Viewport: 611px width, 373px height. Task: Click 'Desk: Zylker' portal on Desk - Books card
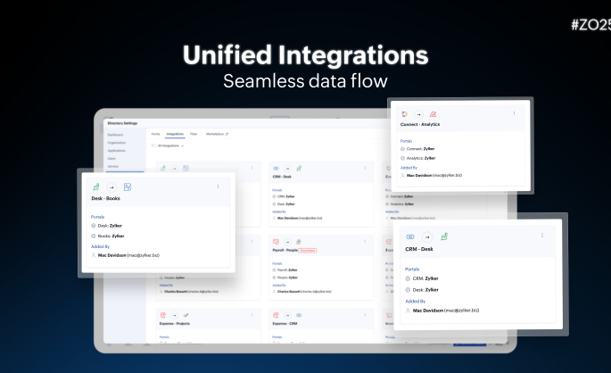110,226
